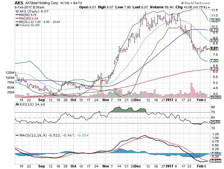
Task: Click the blue 9.73 price tag on axis
Action: coord(214,30)
